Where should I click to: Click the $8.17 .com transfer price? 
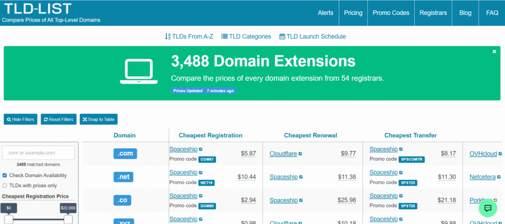[x=448, y=154]
